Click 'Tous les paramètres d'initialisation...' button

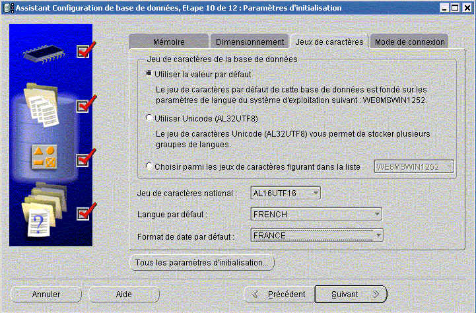coord(201,262)
